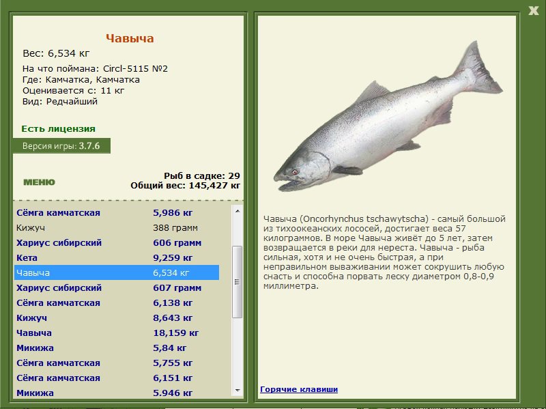
Task: Select Сёмга камчатская 5,986 кг row
Action: coord(117,212)
